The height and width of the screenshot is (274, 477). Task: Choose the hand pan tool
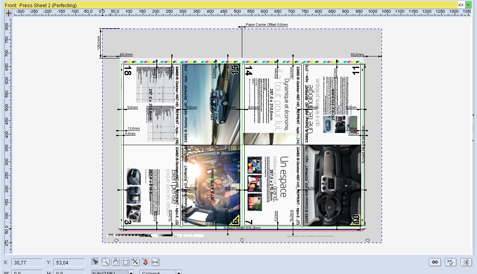[x=115, y=262]
